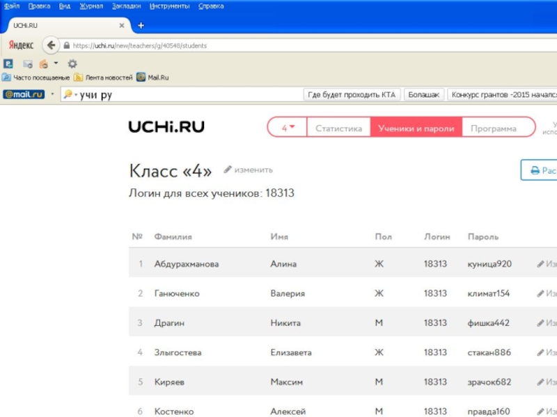Close the UCHi.RU browser tab
This screenshot has width=557, height=417.
coord(123,26)
